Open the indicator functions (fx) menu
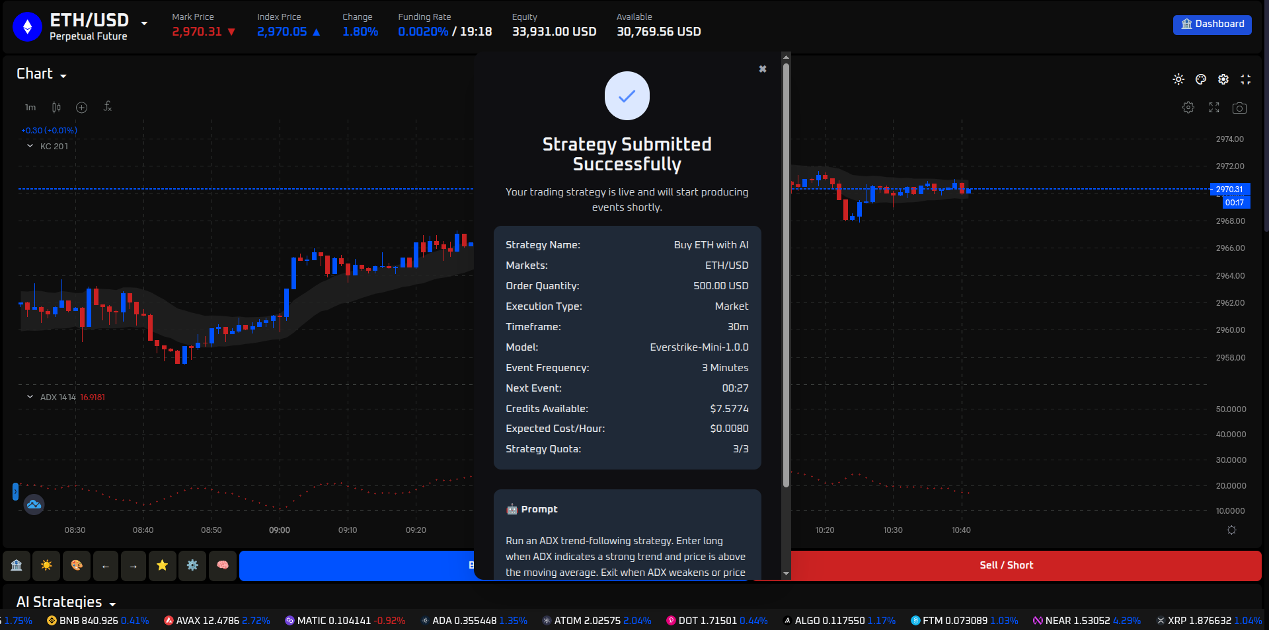 click(108, 107)
